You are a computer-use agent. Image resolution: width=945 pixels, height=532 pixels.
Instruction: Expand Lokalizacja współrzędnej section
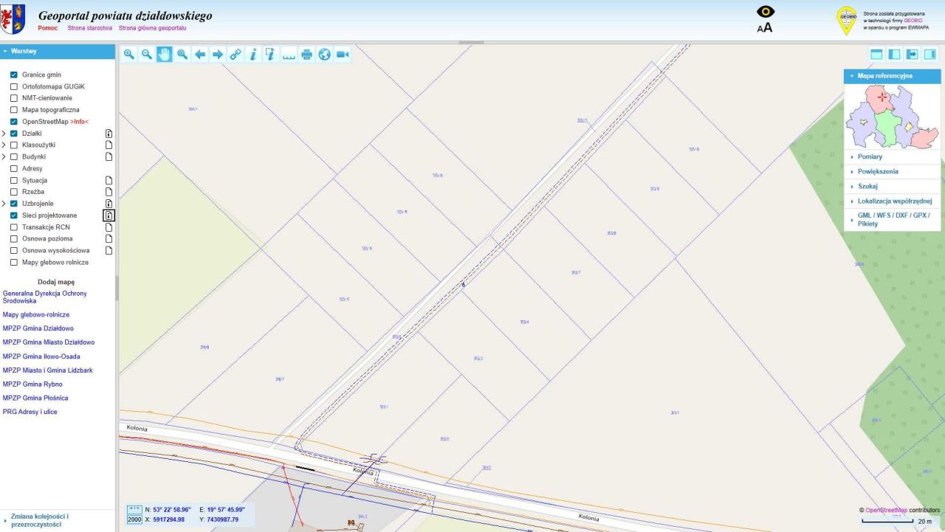click(x=892, y=201)
